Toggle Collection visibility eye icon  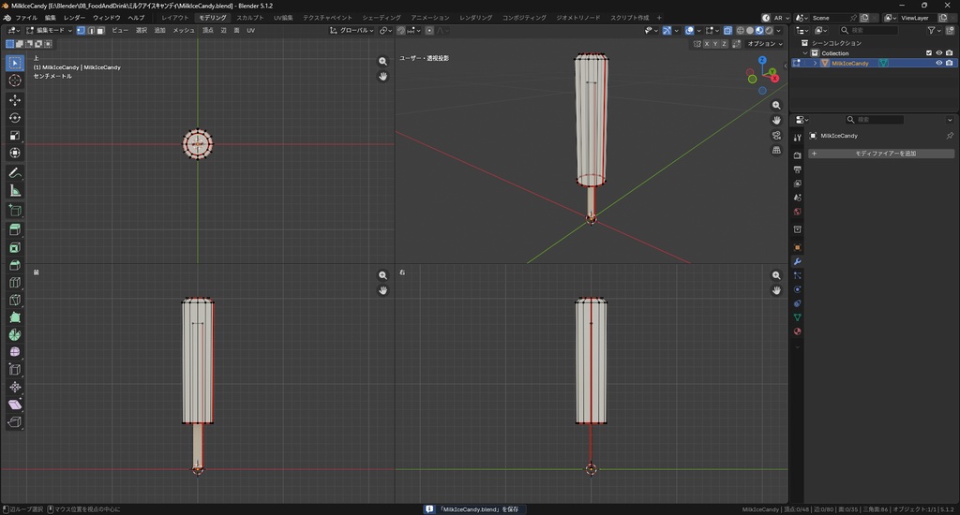click(939, 53)
